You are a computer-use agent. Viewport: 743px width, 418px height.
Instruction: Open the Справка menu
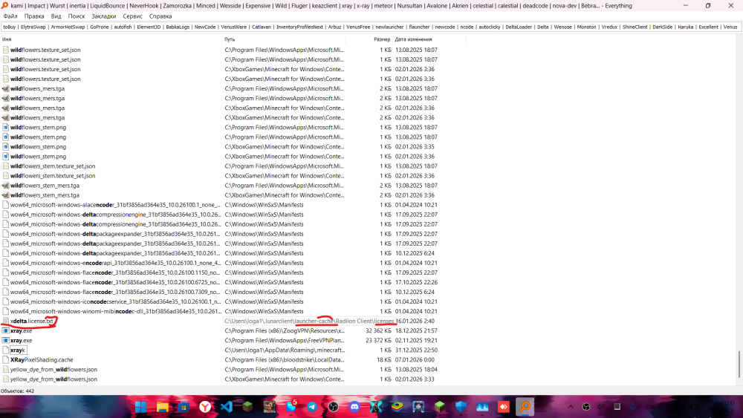click(160, 16)
